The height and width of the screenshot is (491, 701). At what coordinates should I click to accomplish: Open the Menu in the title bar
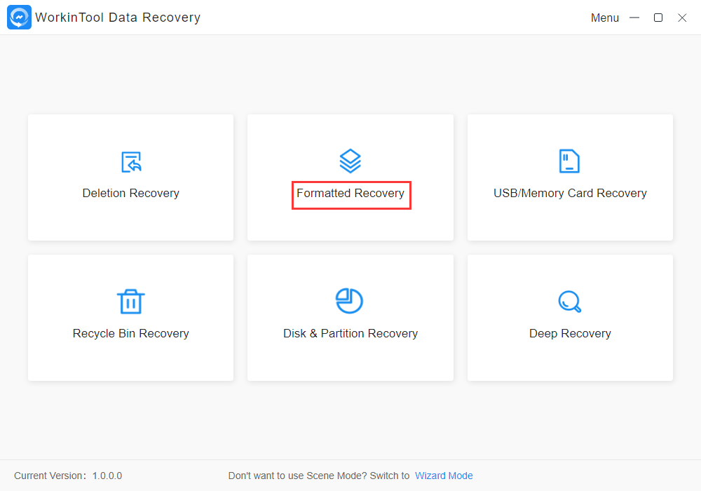coord(604,18)
